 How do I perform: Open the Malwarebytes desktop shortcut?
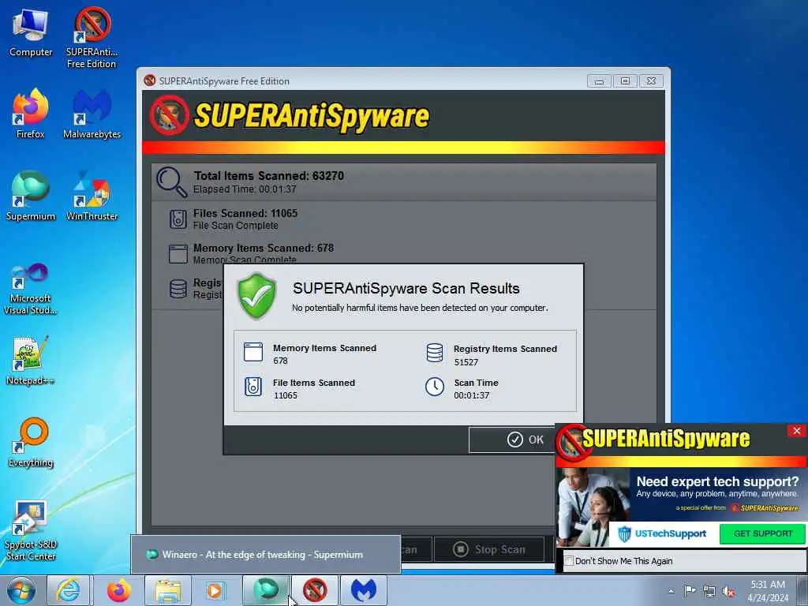click(x=92, y=114)
